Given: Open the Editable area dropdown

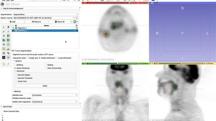Looking at the screenshot, I should click(x=54, y=95).
